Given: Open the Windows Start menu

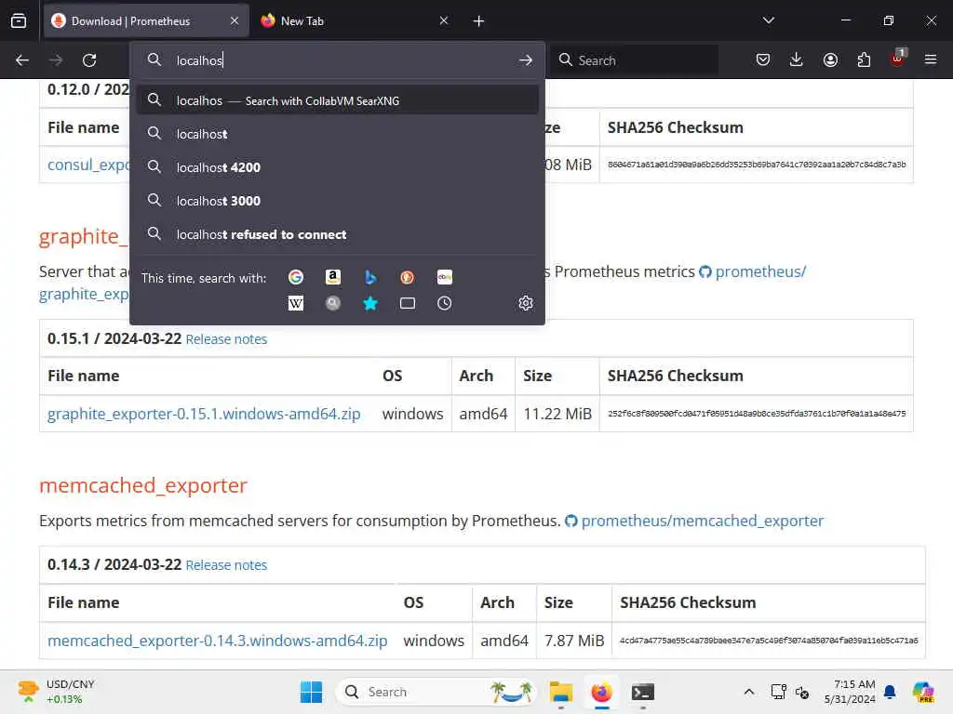Looking at the screenshot, I should [x=311, y=692].
